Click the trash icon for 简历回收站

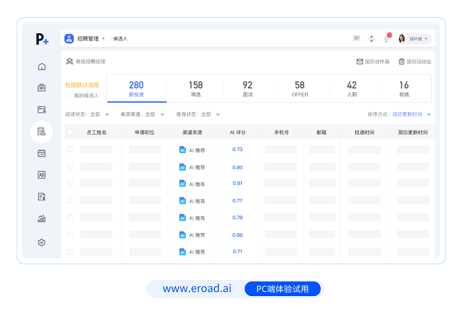click(401, 62)
